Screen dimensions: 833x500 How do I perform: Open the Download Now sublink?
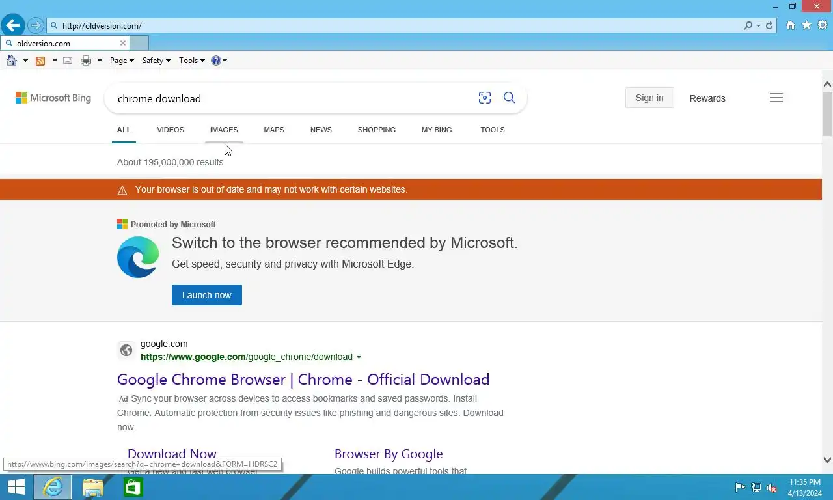click(x=172, y=454)
